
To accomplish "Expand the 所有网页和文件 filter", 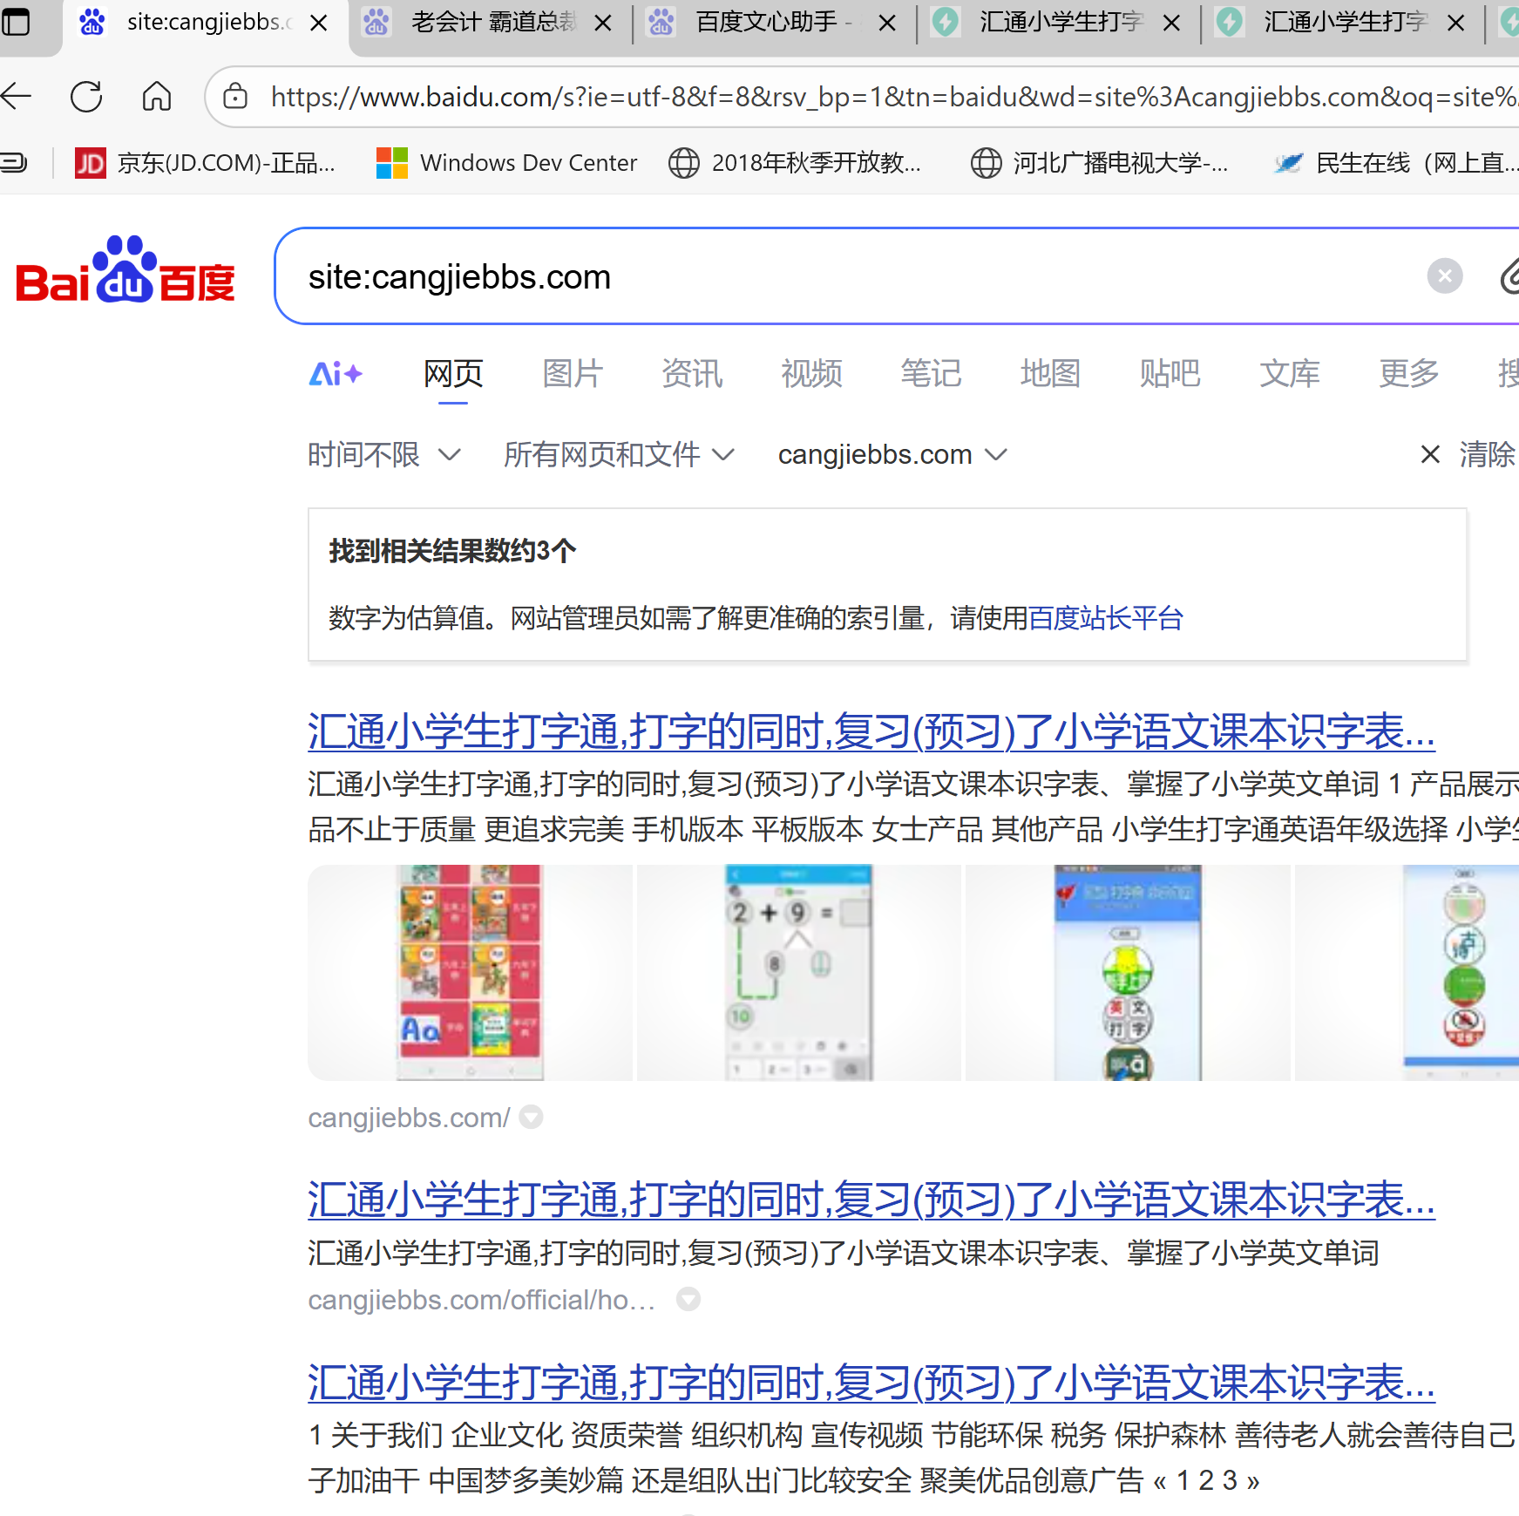I will (619, 454).
